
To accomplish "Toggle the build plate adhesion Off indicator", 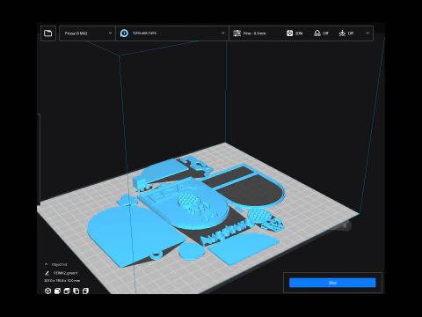I will [346, 33].
